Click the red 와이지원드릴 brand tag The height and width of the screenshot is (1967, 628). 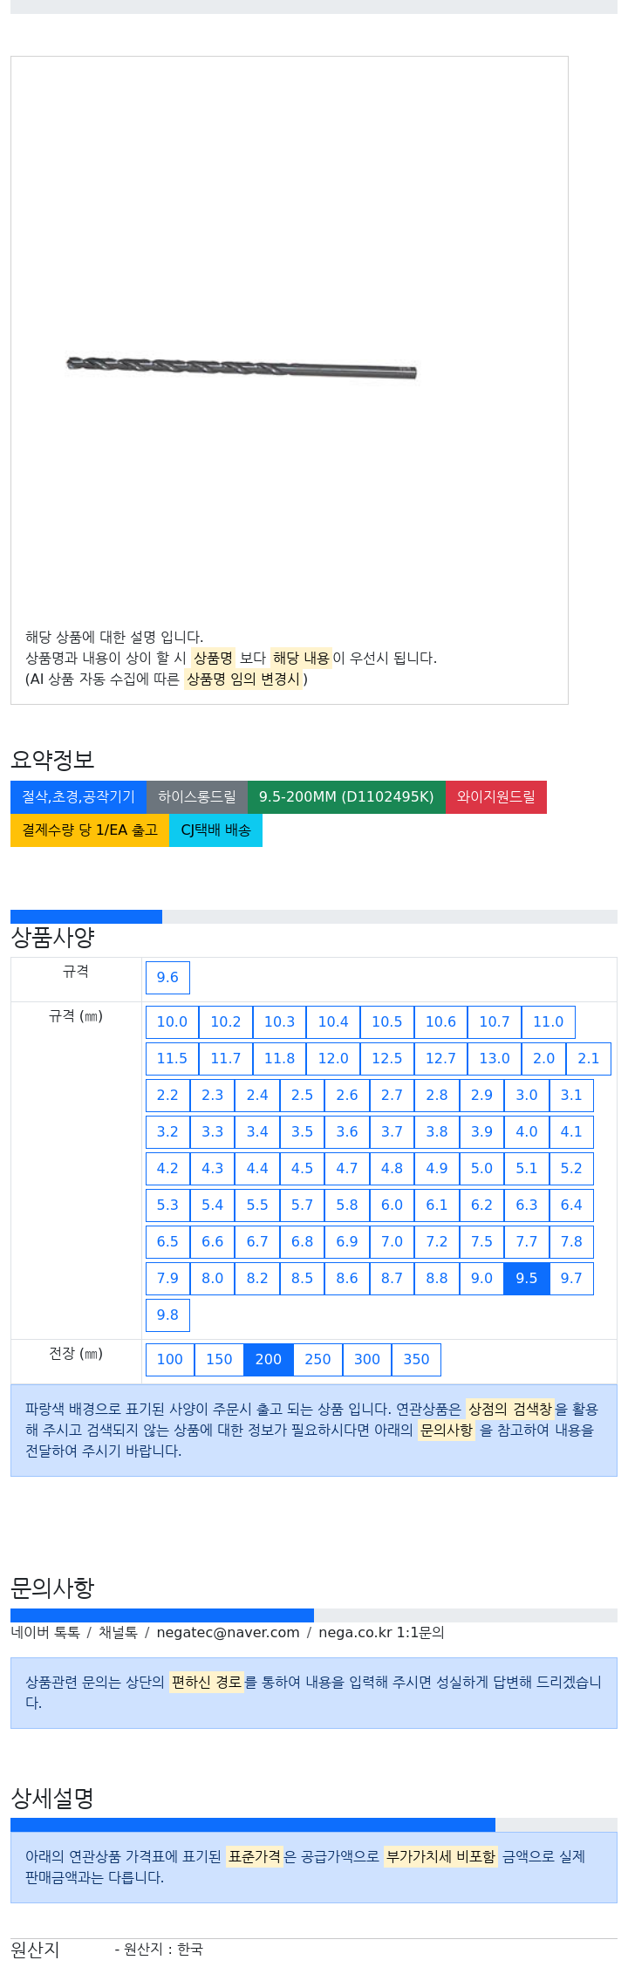click(x=496, y=797)
